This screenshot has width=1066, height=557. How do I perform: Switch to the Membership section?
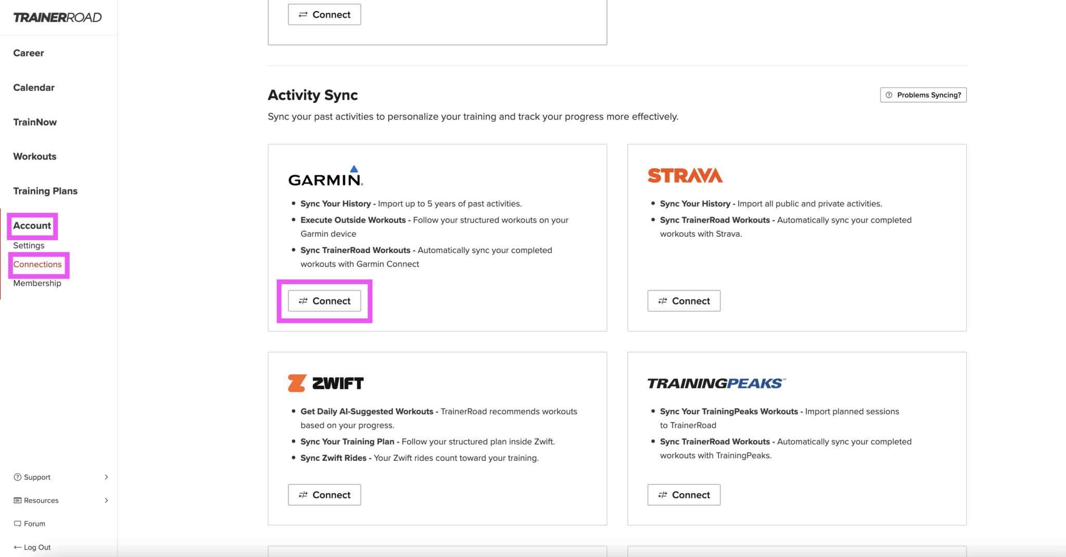(37, 283)
